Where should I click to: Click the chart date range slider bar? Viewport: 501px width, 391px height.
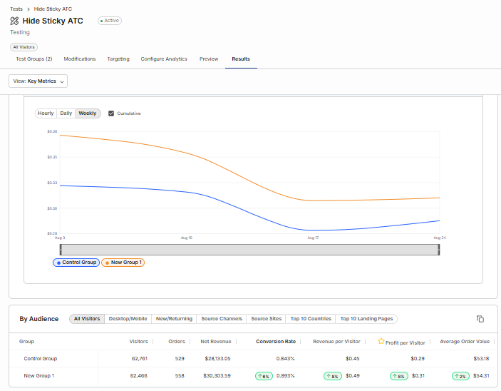click(x=249, y=249)
